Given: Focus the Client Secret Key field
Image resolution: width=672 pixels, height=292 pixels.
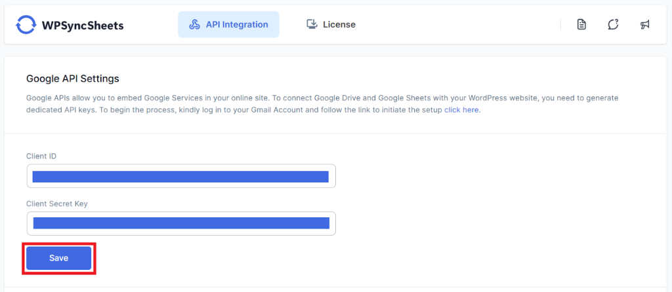Looking at the screenshot, I should point(181,223).
